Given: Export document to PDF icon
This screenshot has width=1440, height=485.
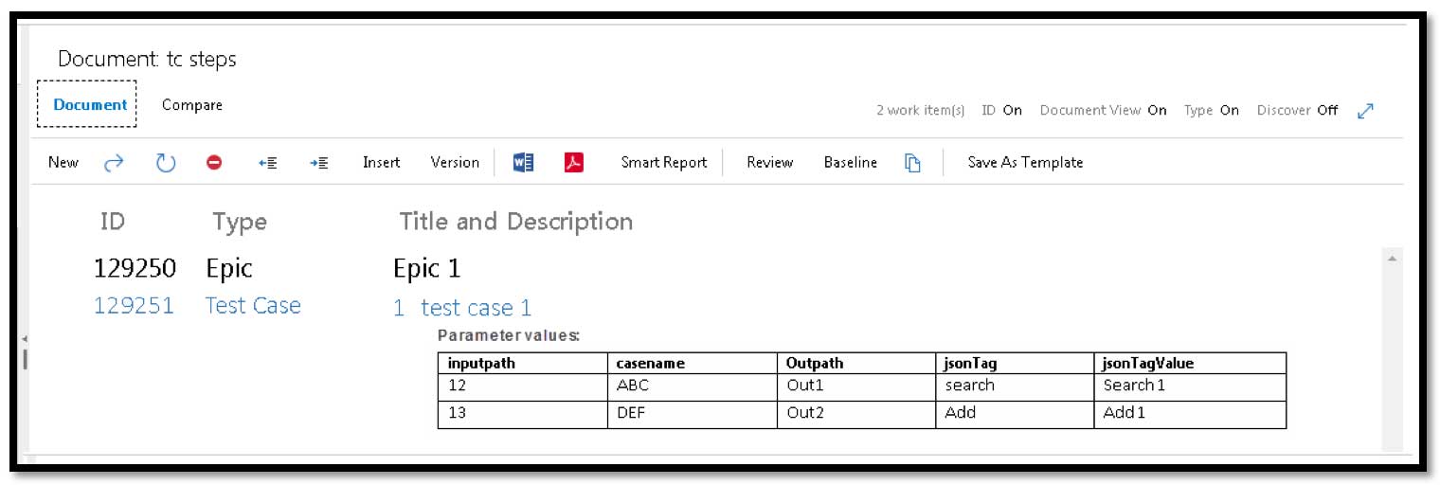Looking at the screenshot, I should pyautogui.click(x=573, y=163).
